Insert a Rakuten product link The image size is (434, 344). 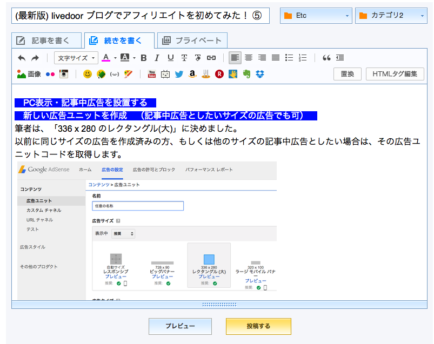tap(219, 74)
